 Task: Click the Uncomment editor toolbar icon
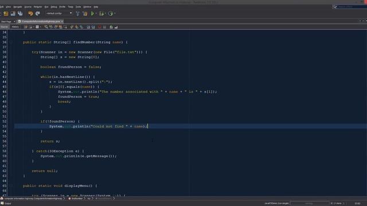coord(116,27)
